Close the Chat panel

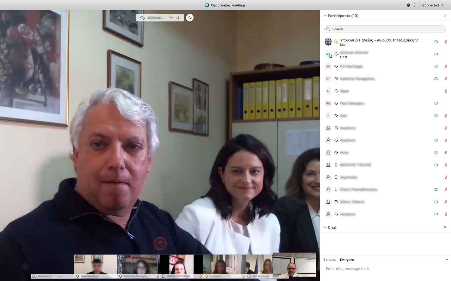pos(445,227)
